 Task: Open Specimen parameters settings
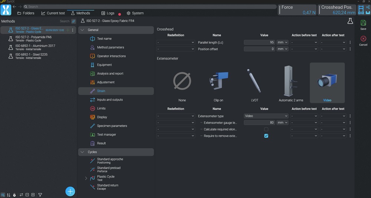point(112,126)
